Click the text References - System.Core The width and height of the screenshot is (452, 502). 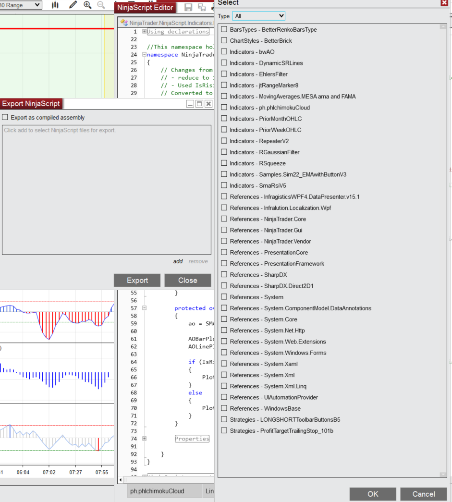click(x=263, y=319)
